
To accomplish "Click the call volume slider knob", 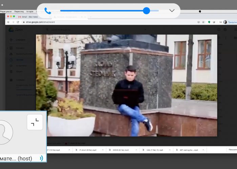I will click(x=146, y=11).
